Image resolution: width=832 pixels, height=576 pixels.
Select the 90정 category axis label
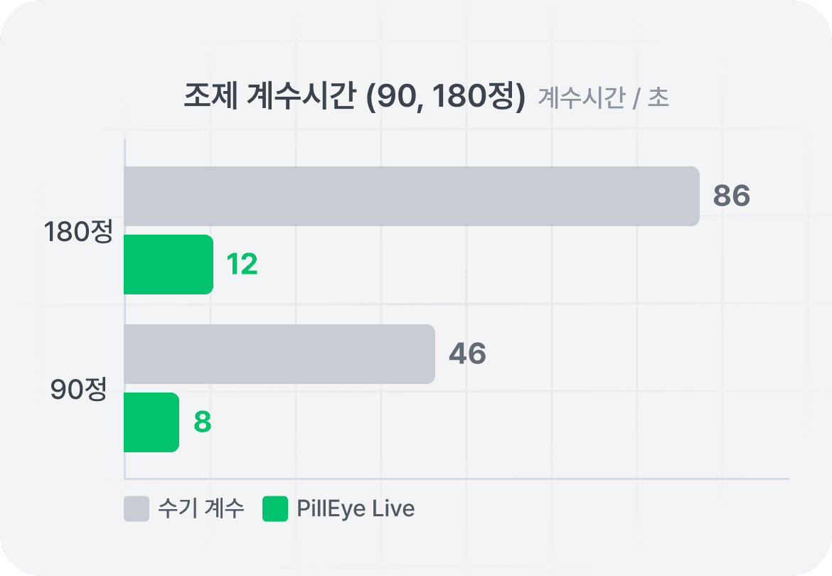(78, 390)
